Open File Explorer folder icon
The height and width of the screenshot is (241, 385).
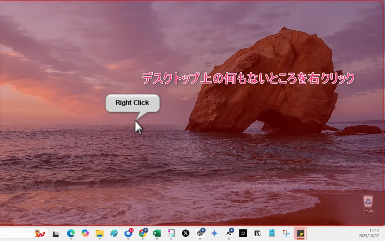[99, 233]
